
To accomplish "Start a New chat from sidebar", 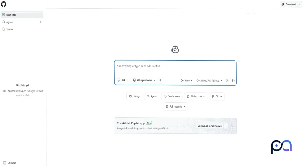I will coord(22,15).
